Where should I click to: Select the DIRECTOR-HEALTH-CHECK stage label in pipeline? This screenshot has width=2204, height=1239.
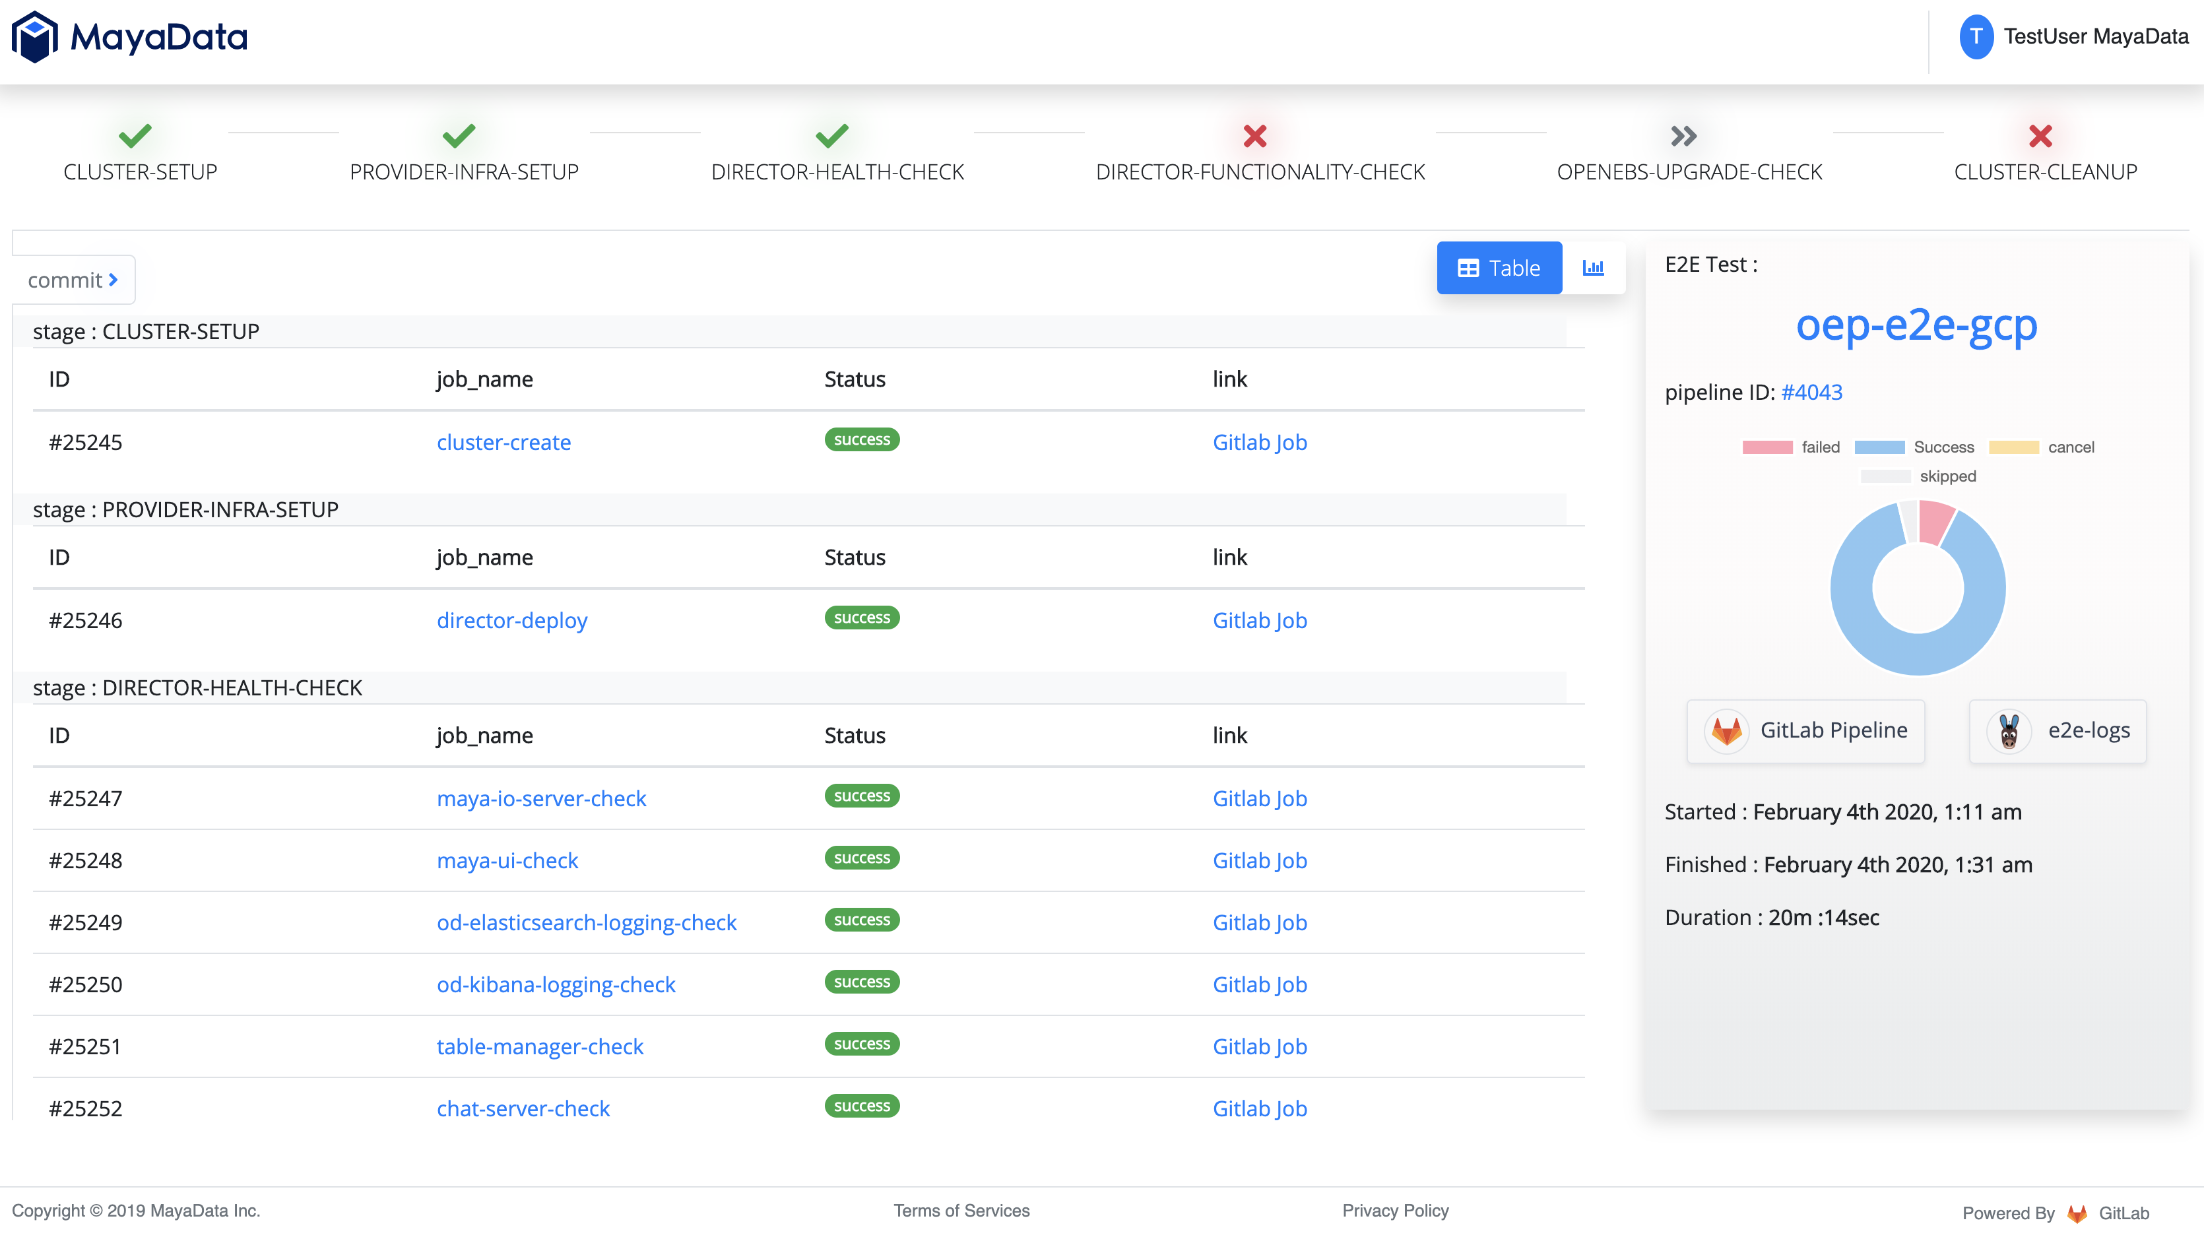point(837,172)
